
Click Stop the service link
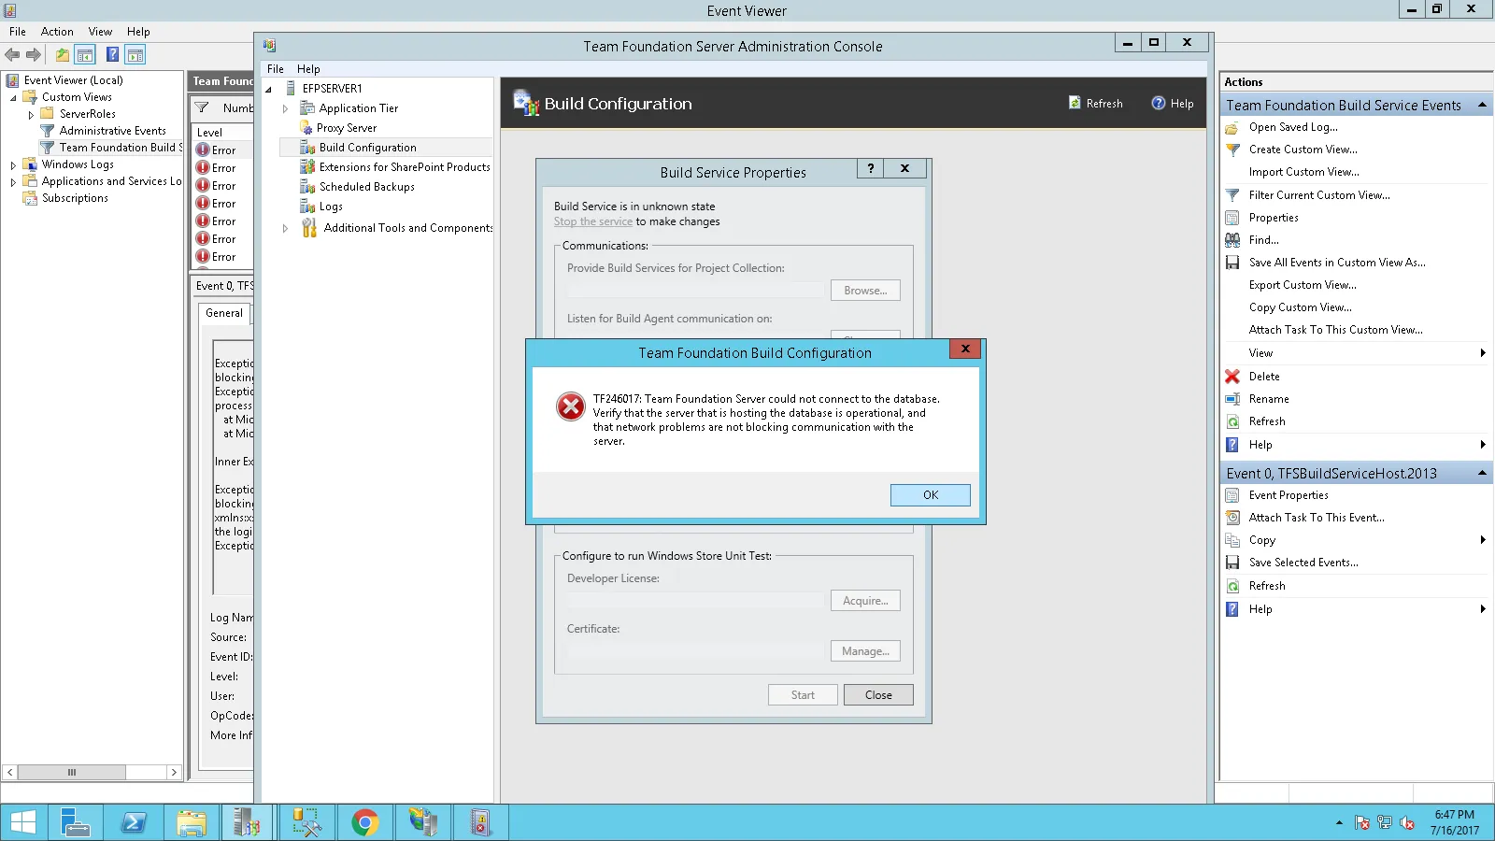pyautogui.click(x=593, y=221)
